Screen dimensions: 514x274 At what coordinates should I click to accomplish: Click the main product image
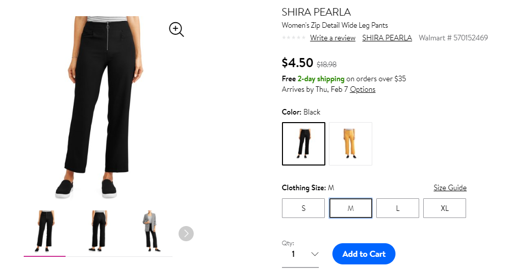(x=98, y=107)
